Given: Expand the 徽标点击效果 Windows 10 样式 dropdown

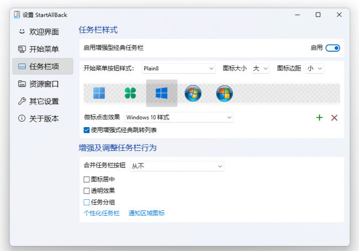Looking at the screenshot, I should click(179, 117).
